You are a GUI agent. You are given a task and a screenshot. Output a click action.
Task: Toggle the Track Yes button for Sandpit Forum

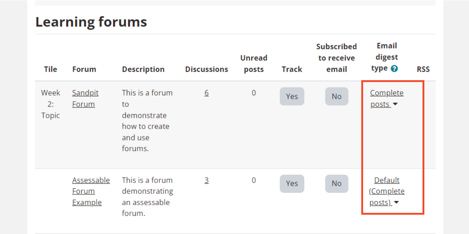tap(292, 96)
